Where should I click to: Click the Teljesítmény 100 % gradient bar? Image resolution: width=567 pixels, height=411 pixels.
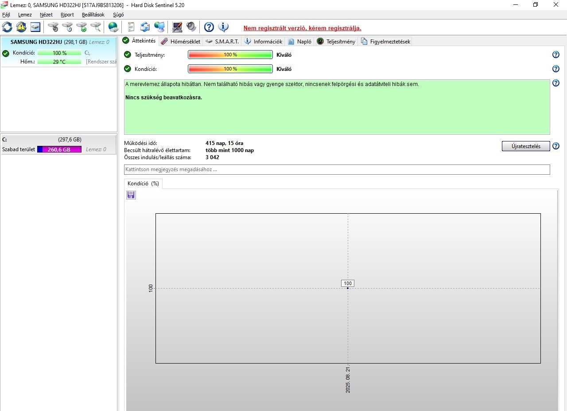230,55
